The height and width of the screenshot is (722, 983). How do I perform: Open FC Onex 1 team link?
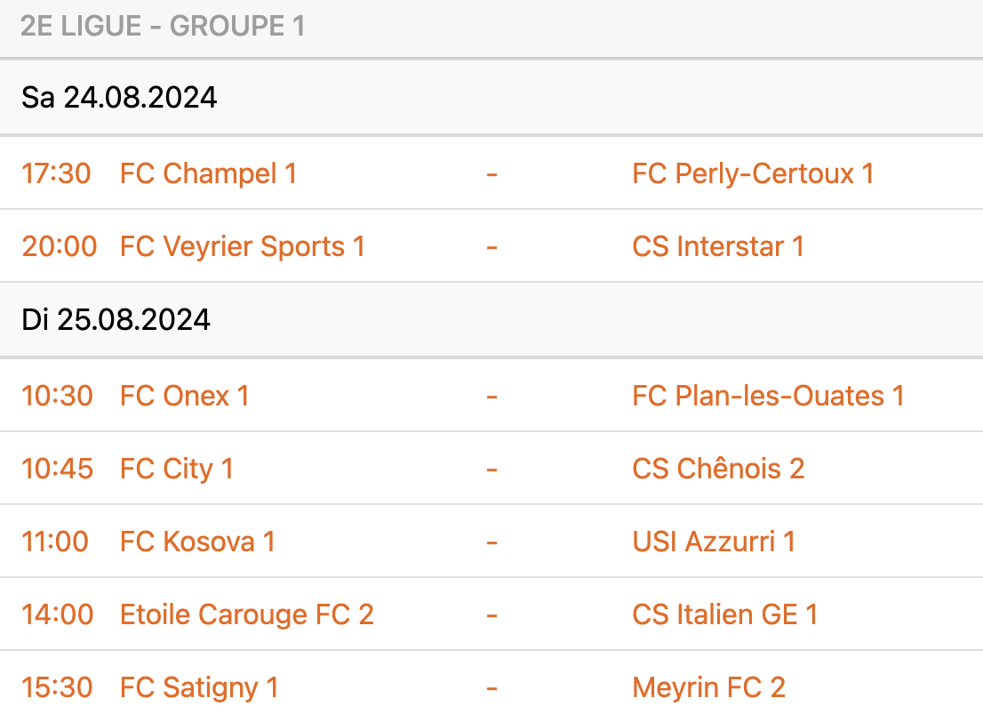pyautogui.click(x=184, y=396)
